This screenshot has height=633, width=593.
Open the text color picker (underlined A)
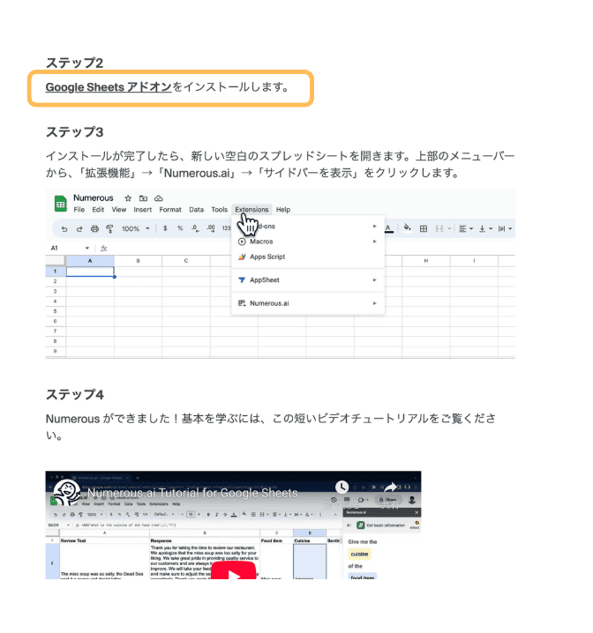[x=388, y=228]
